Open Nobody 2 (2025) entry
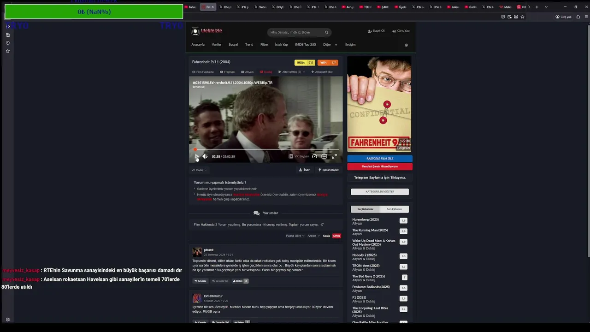This screenshot has width=590, height=332. click(x=364, y=255)
